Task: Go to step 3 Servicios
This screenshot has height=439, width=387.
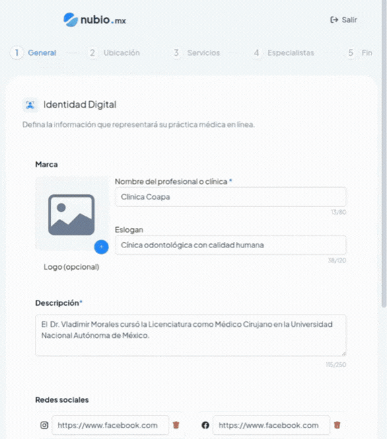Action: click(x=197, y=52)
